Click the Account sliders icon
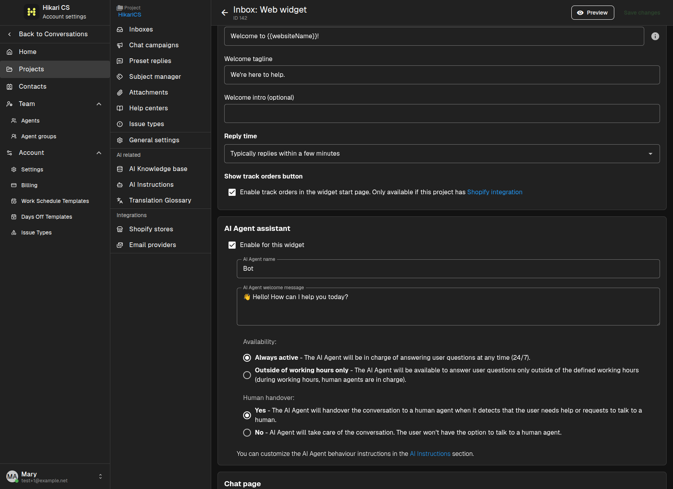 [9, 153]
